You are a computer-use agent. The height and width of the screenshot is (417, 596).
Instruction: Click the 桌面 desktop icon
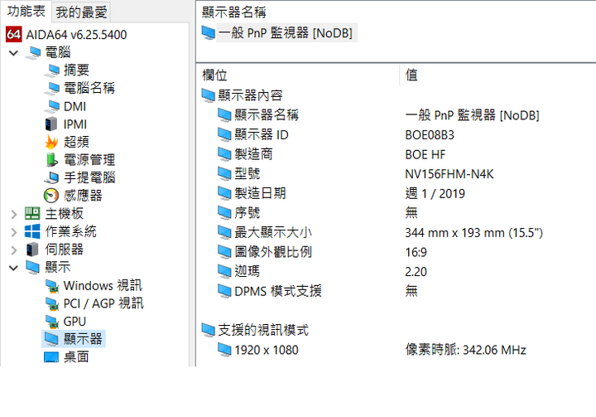point(51,356)
